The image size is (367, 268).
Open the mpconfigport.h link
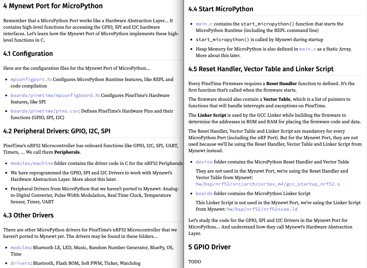[x=30, y=79]
